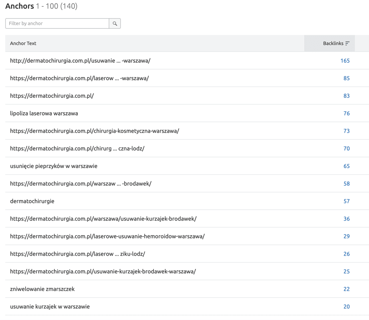Open backlinks count 57 for dermatochirurgie
The height and width of the screenshot is (320, 369).
[x=346, y=201]
